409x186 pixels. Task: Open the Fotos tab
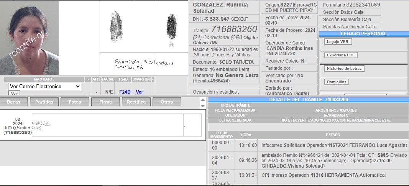click(x=75, y=102)
